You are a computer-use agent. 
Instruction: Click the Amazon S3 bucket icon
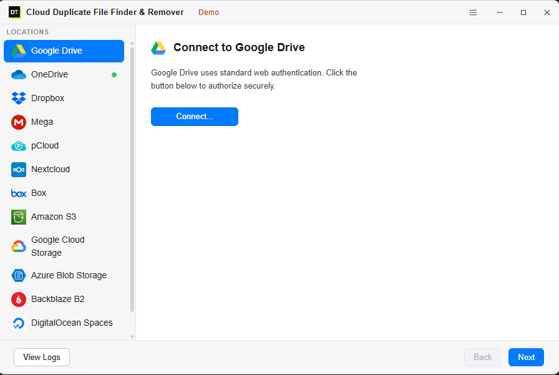pos(19,217)
